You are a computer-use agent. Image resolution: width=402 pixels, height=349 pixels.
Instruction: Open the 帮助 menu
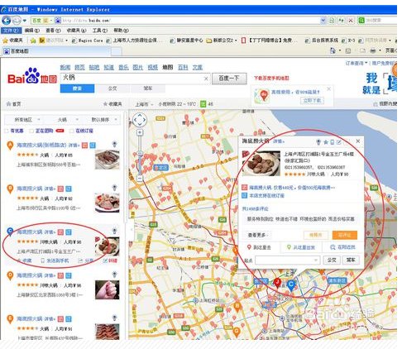point(121,31)
